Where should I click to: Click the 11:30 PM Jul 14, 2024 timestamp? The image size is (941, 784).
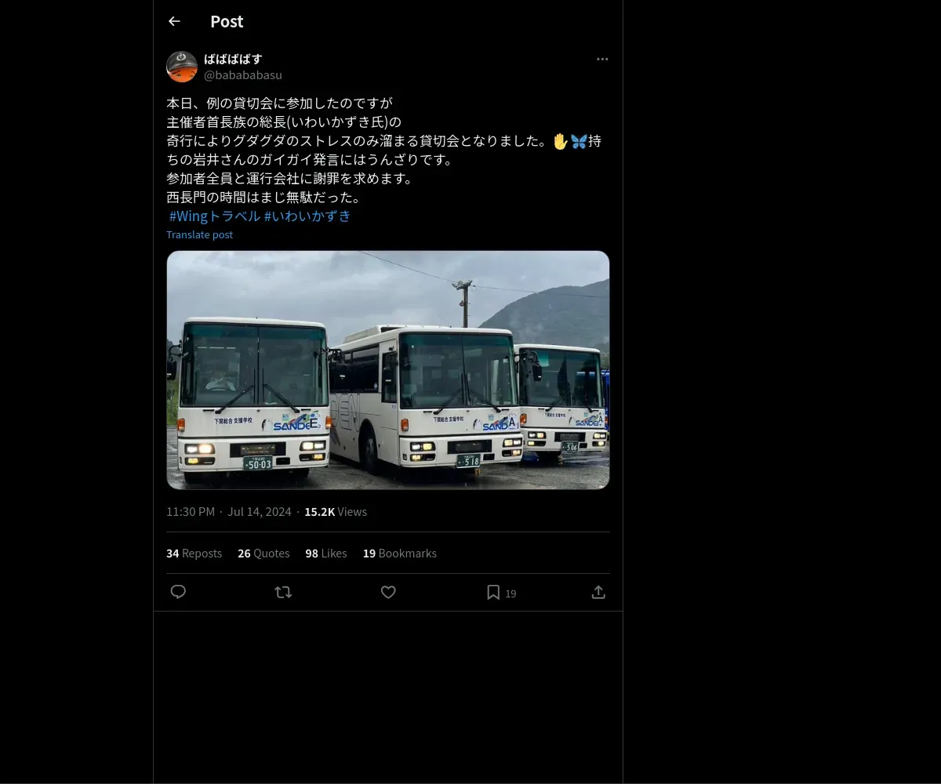[x=229, y=512]
